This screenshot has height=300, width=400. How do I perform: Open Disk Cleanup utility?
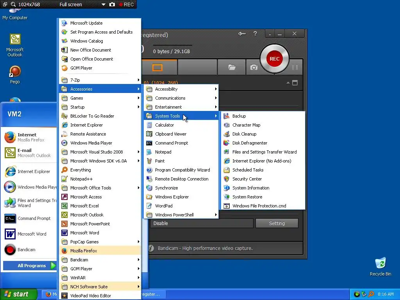(x=262, y=134)
